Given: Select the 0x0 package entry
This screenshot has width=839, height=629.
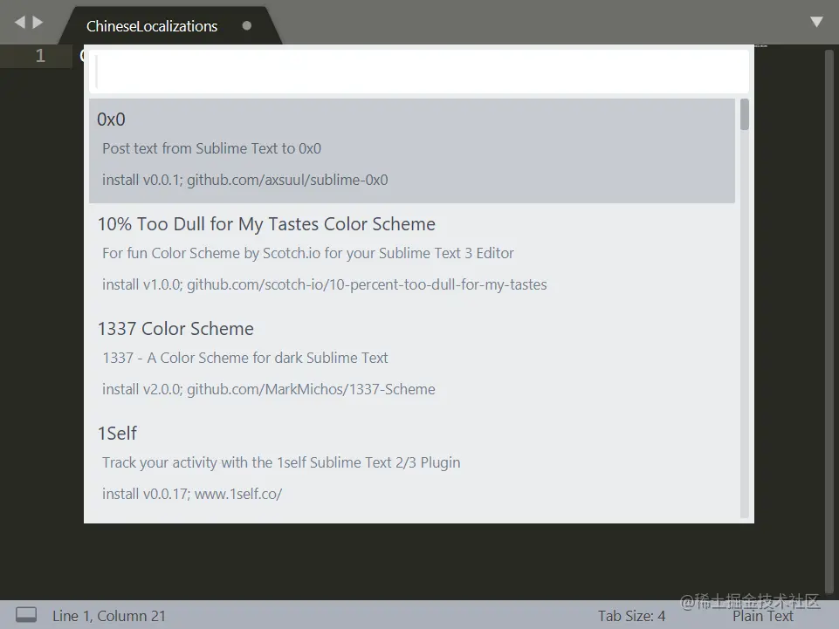Looking at the screenshot, I should (412, 150).
